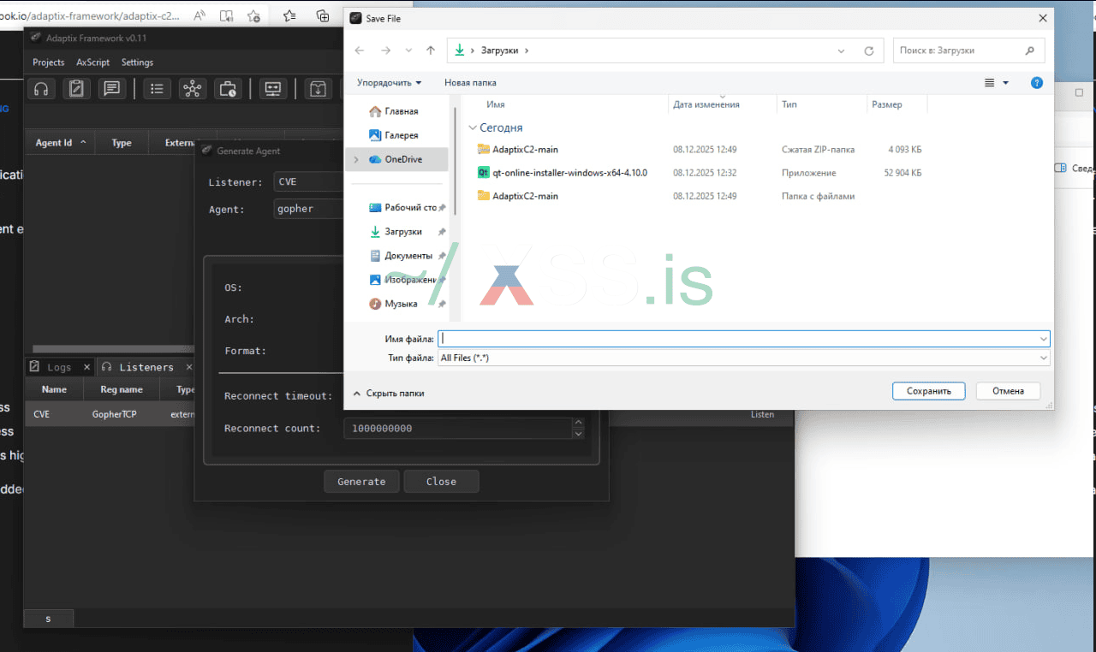Image resolution: width=1096 pixels, height=652 pixels.
Task: Switch to the Listeners tab
Action: tap(146, 367)
